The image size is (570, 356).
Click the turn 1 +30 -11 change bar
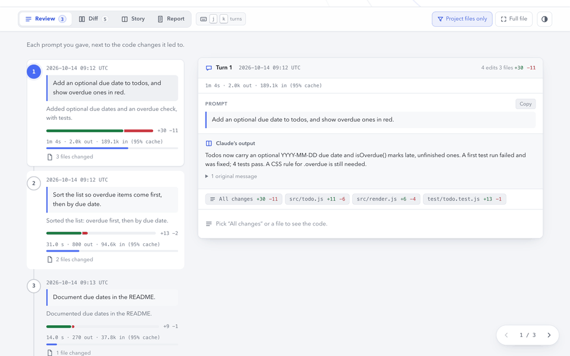click(x=100, y=131)
